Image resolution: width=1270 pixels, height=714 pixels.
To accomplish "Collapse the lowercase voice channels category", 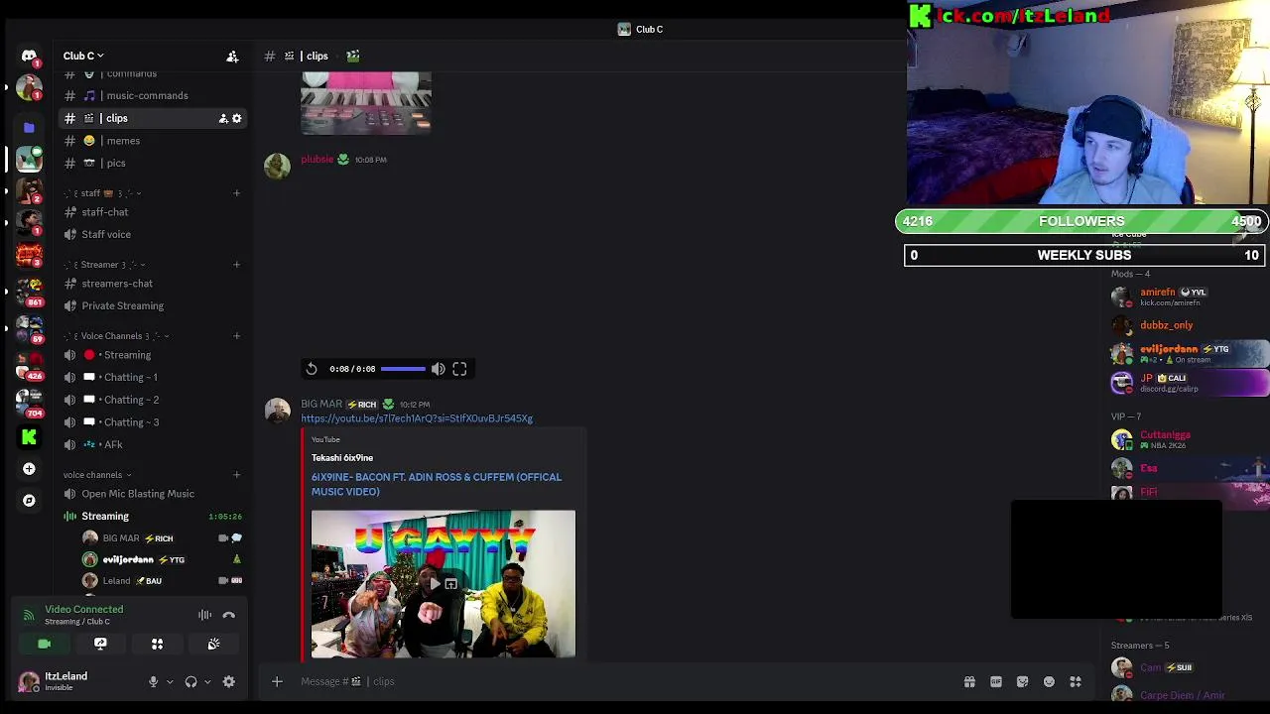I will pos(97,475).
